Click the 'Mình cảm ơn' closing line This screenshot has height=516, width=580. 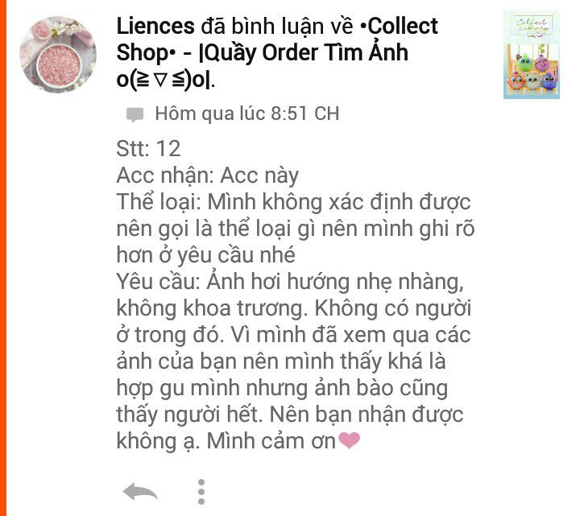point(271,441)
